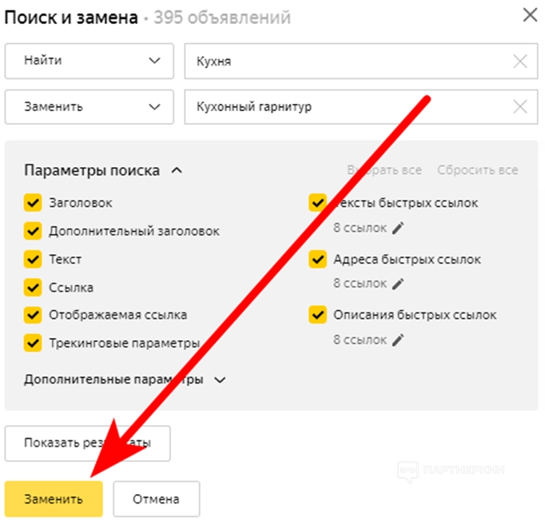Toggle the Дополнительный заголовок checkbox
Image resolution: width=545 pixels, height=525 pixels.
33,231
